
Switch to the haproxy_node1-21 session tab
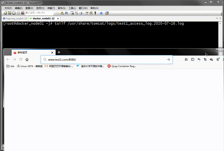click(x=15, y=18)
